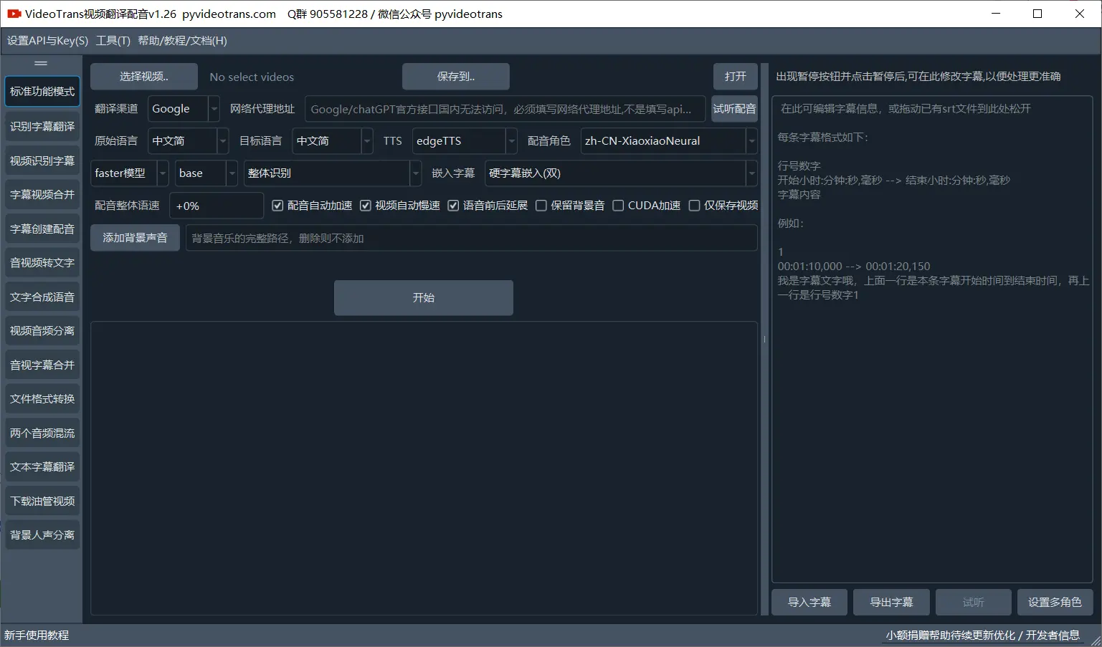Click 设置多角色 button
The image size is (1102, 647).
point(1055,603)
